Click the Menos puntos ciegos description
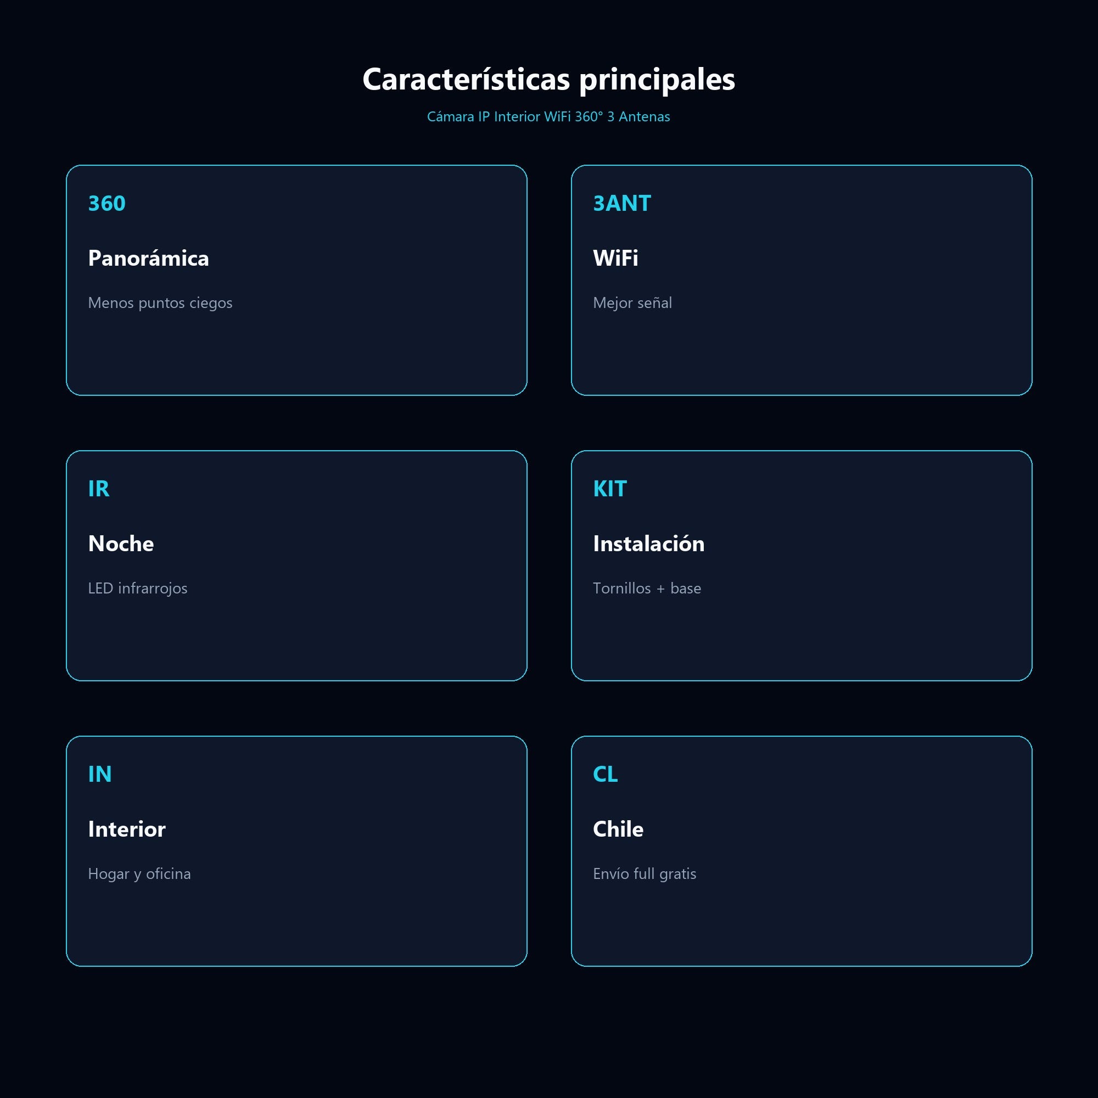Screen dimensions: 1098x1098 pos(160,303)
